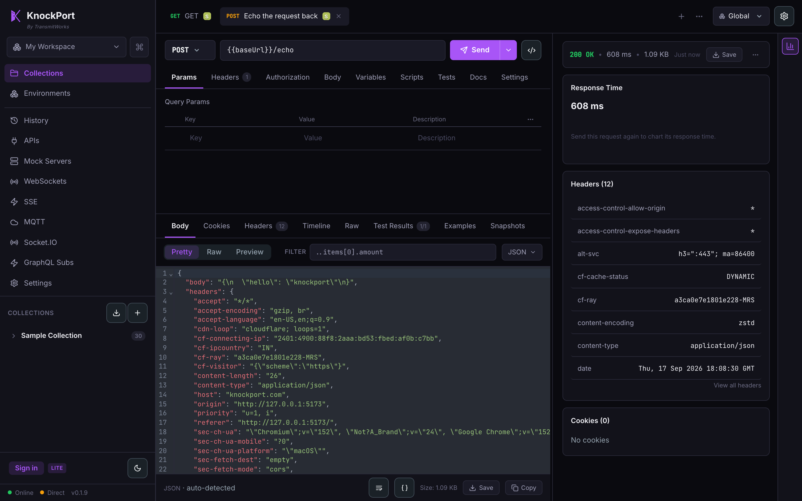Expand the Sample Collection tree item
The height and width of the screenshot is (501, 802).
coord(14,336)
